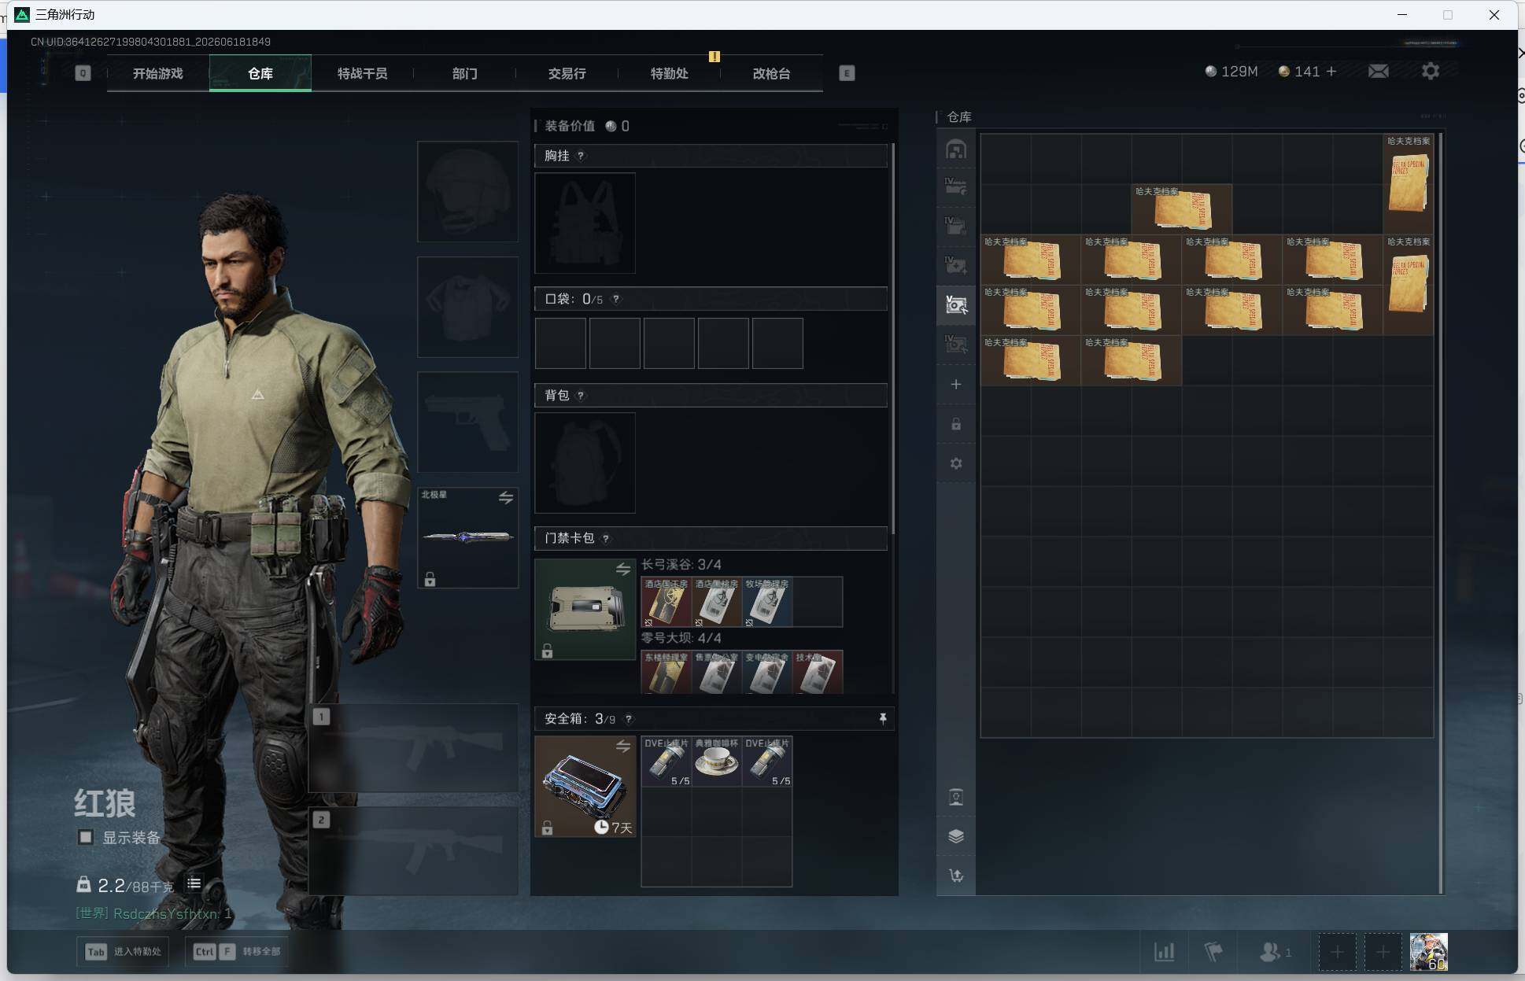Click the equipment panel vertical scrollbar
The width and height of the screenshot is (1525, 981).
pos(893,338)
